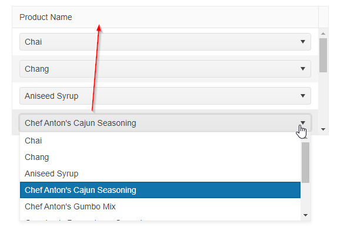Click grid scrollbar up arrow

coord(323,34)
